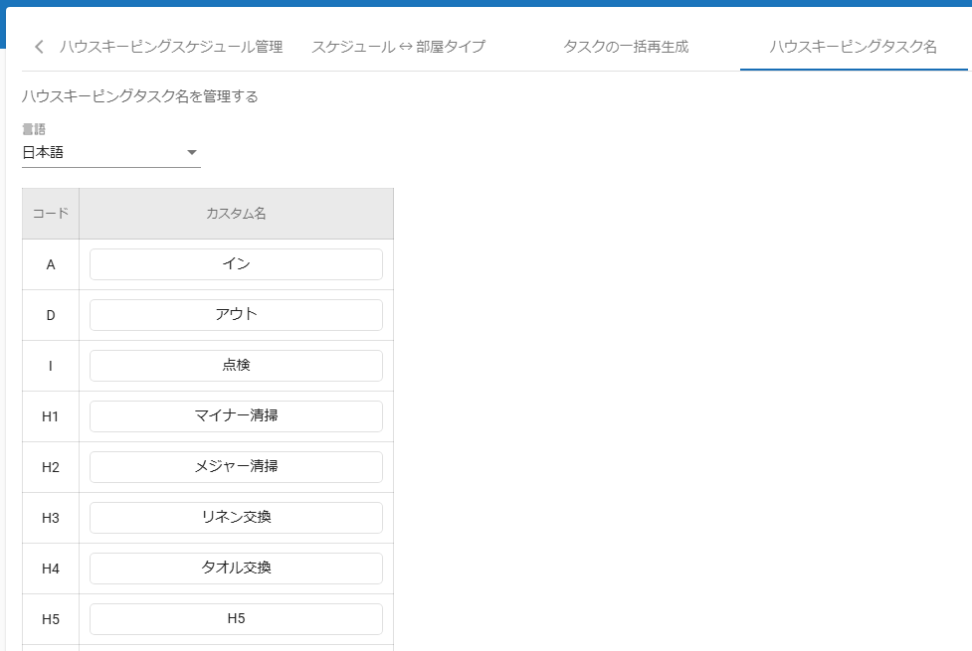Click the H3 code cell

coord(51,518)
